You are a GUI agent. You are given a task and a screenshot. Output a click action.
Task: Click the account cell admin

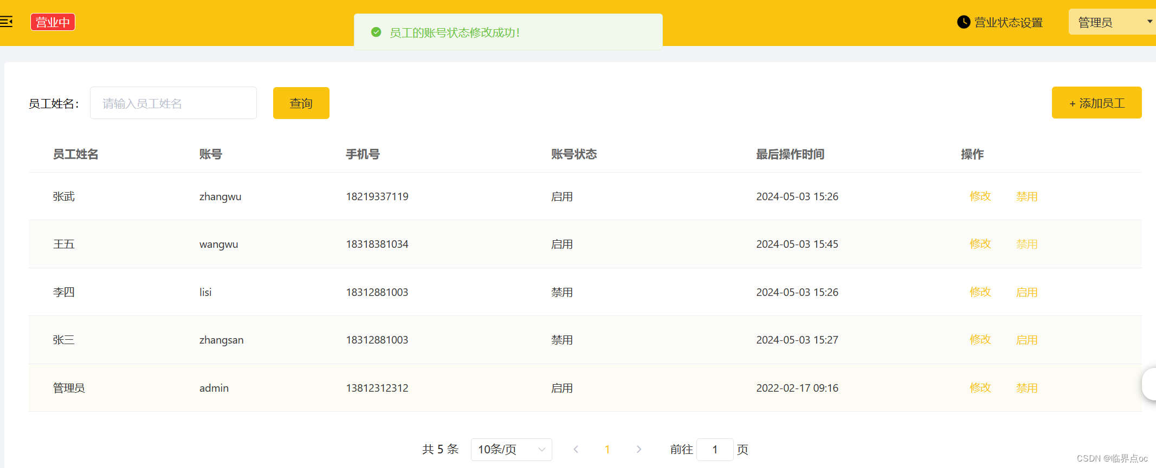[x=214, y=388]
